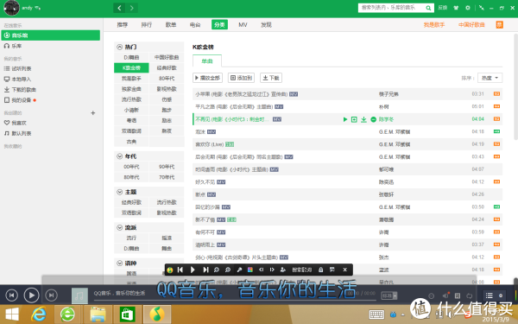Close the desktop lyrics bar

click(x=344, y=270)
